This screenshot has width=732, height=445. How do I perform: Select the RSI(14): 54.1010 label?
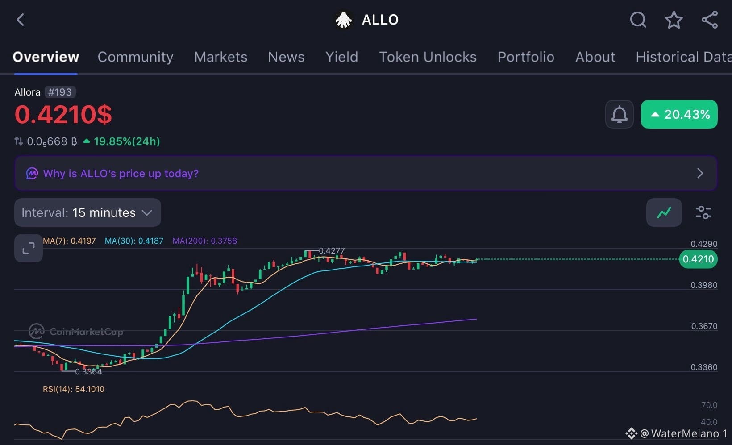coord(74,389)
